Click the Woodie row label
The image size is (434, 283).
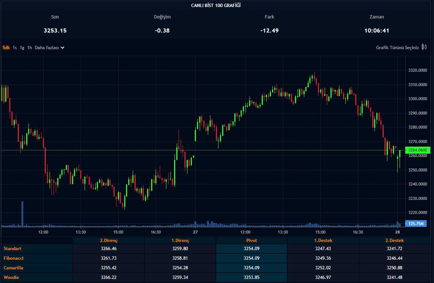tap(11, 277)
